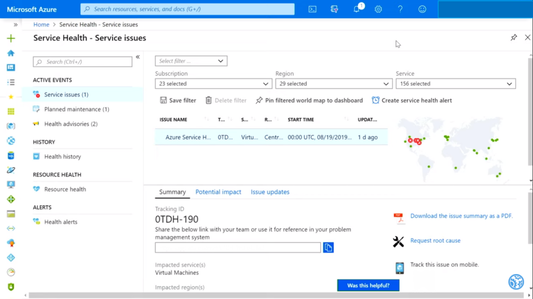Open the notifications bell

click(357, 9)
